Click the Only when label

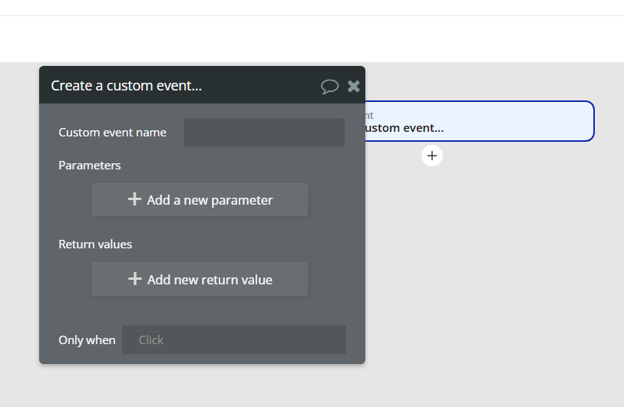point(87,340)
